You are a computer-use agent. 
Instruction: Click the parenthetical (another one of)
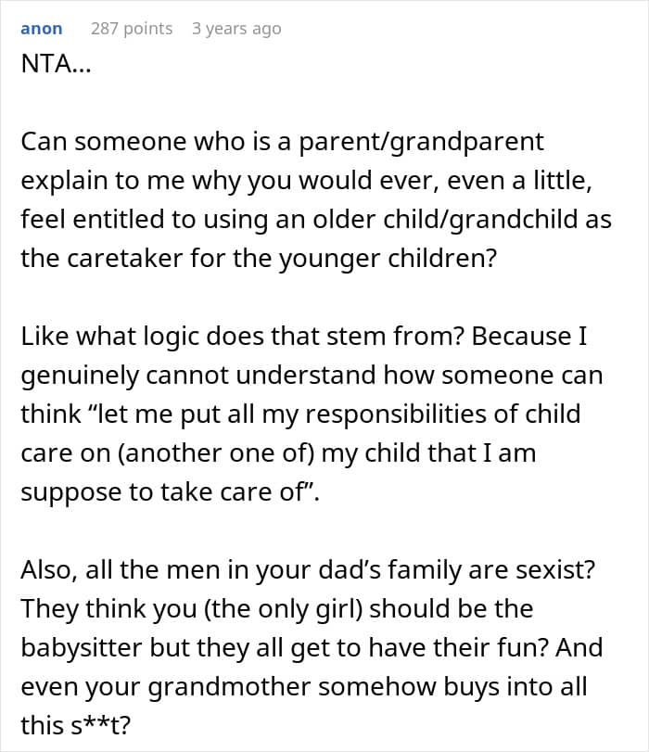click(216, 453)
